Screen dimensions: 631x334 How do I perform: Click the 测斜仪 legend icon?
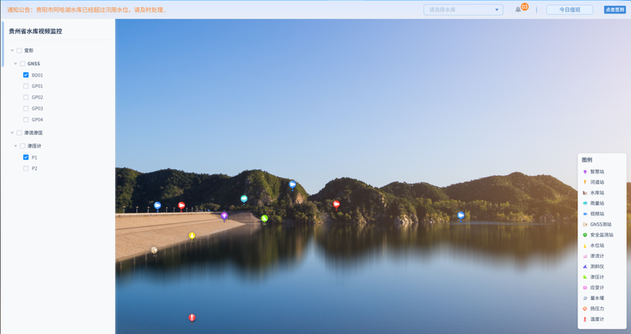pos(585,266)
